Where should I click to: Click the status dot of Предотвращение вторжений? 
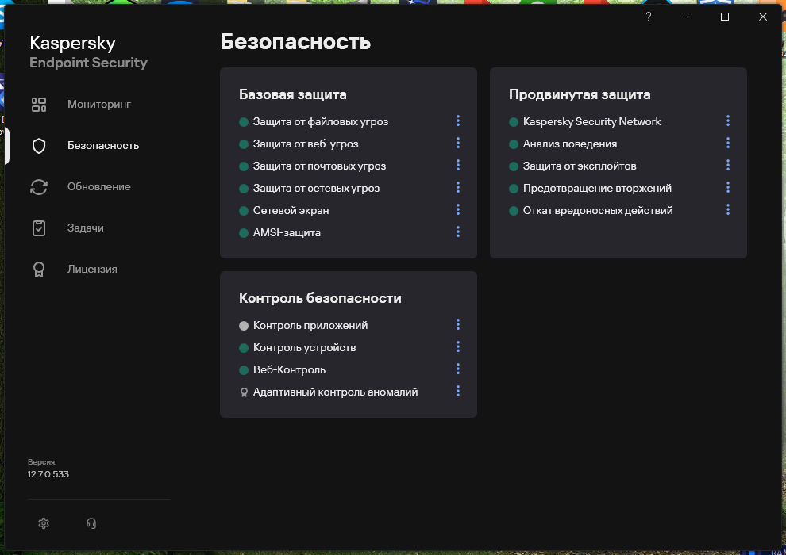pyautogui.click(x=514, y=189)
